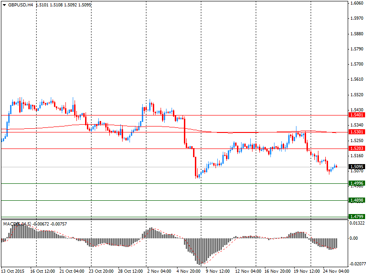Click the 1.5700 price axis value
The height and width of the screenshot is (275, 366).
point(357,64)
